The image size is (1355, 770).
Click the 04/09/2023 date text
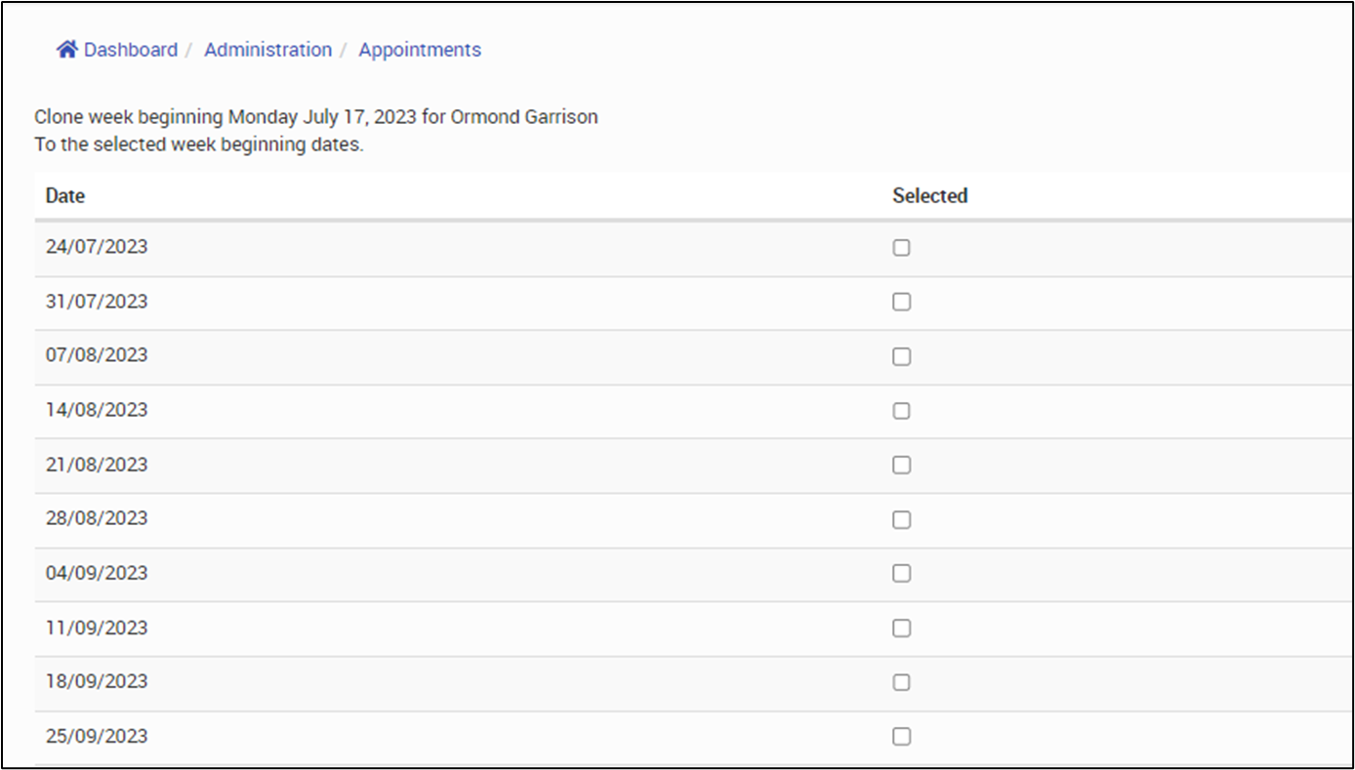click(x=97, y=573)
